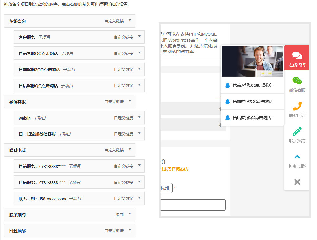The height and width of the screenshot is (240, 317).
Task: Expand the 回到顶部 menu item arrow
Action: click(130, 230)
